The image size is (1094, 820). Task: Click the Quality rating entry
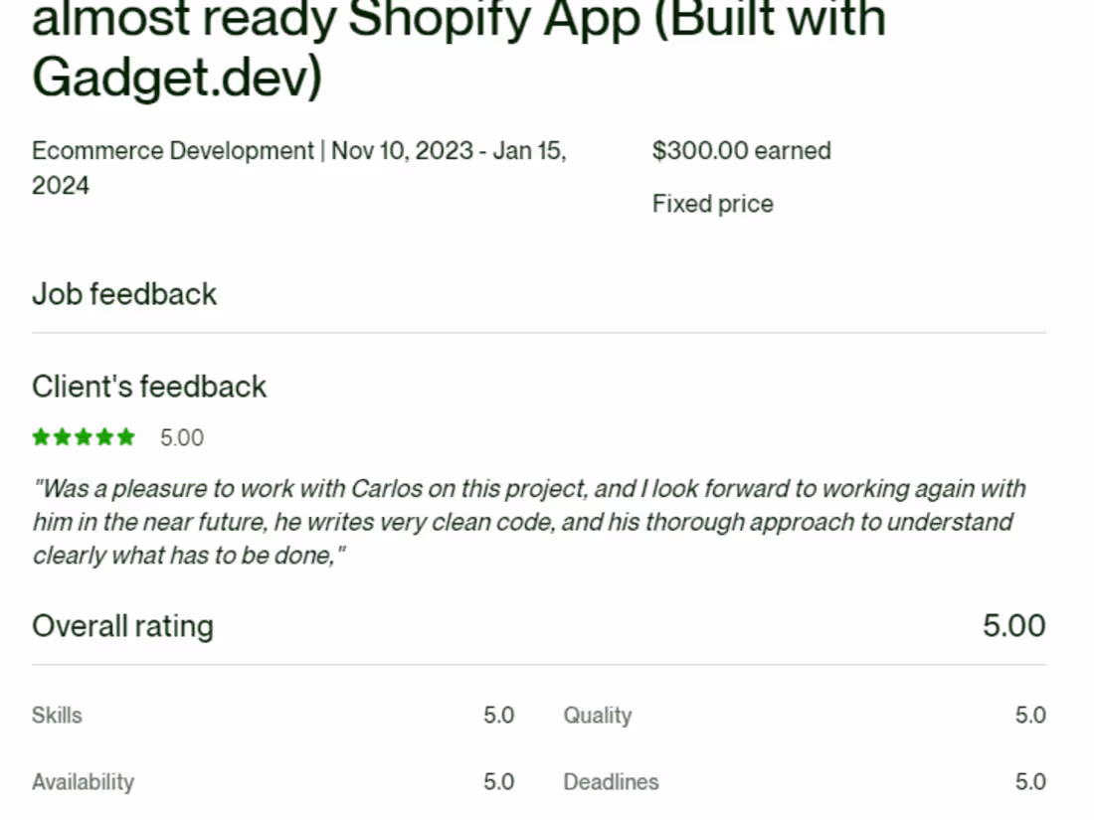click(597, 715)
